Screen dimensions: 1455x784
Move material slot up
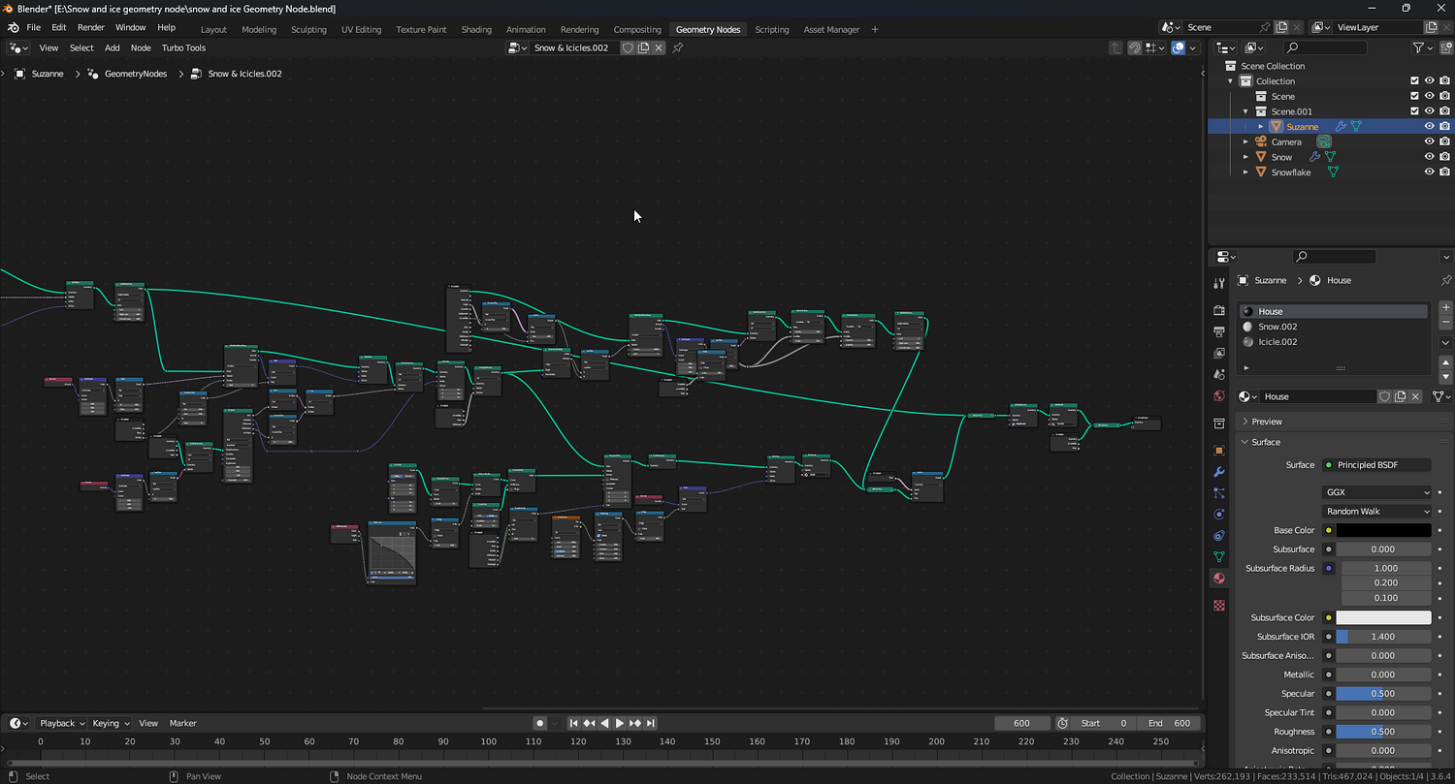[x=1446, y=362]
